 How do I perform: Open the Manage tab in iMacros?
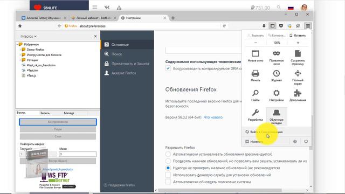[69, 113]
